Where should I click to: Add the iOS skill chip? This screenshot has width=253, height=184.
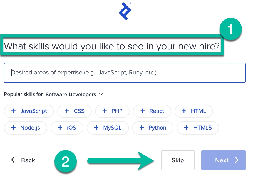pyautogui.click(x=67, y=128)
